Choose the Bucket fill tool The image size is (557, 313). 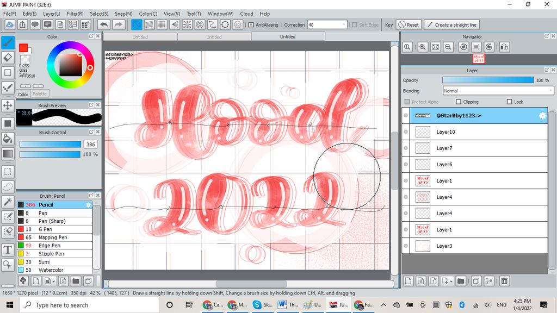point(8,139)
